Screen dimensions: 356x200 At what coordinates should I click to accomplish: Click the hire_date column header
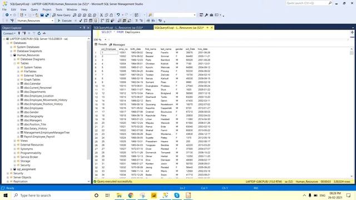202,49
